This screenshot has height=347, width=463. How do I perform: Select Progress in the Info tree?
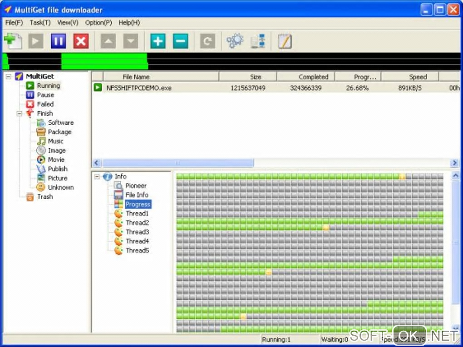(x=138, y=204)
